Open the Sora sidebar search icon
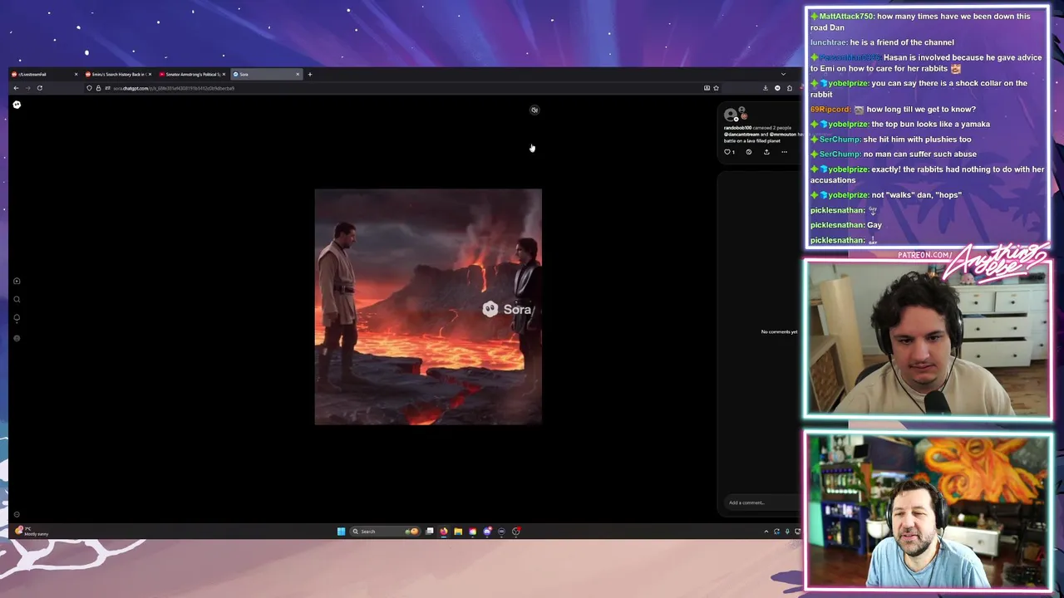The width and height of the screenshot is (1064, 598). [x=17, y=300]
